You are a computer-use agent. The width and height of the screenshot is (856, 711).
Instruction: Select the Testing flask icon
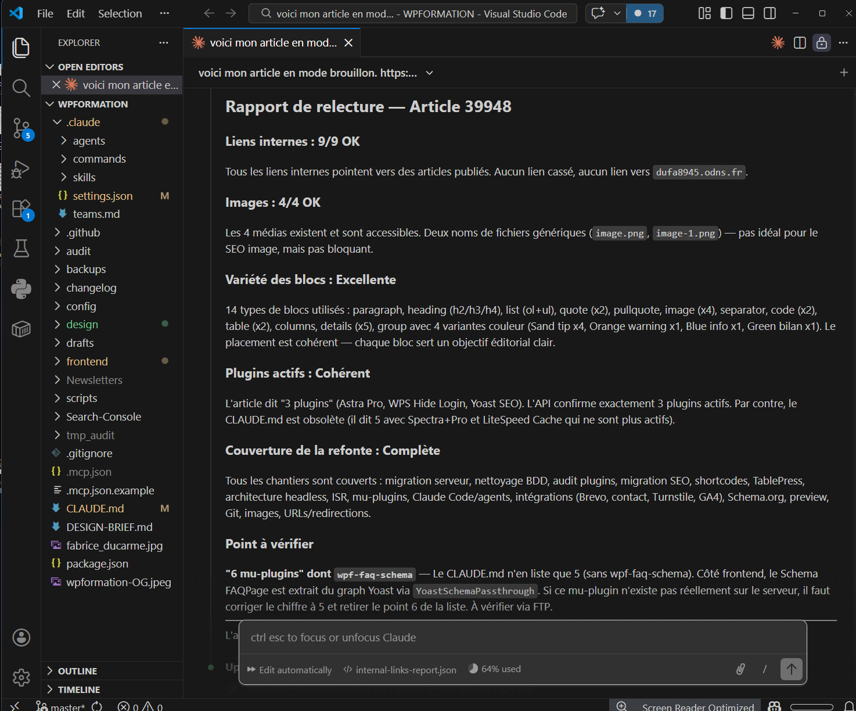(21, 249)
